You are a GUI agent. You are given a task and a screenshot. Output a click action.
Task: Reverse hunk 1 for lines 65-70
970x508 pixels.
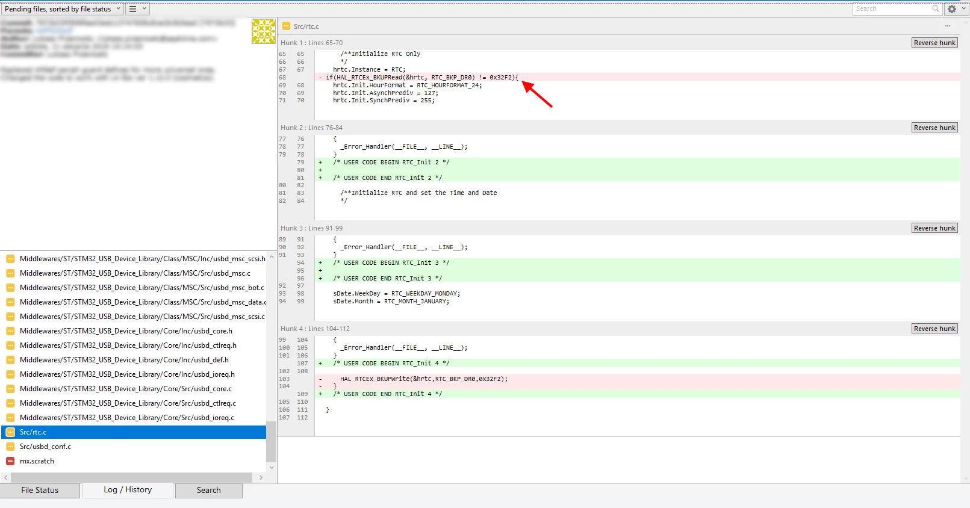click(x=934, y=43)
